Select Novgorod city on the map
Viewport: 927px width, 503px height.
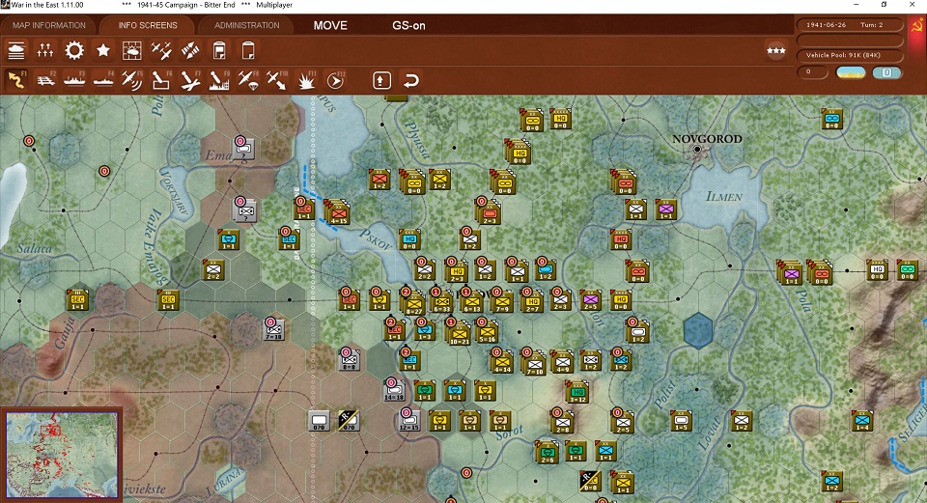click(697, 150)
